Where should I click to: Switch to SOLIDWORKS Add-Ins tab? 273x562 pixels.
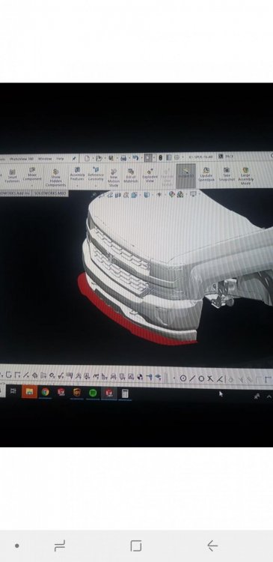16,193
